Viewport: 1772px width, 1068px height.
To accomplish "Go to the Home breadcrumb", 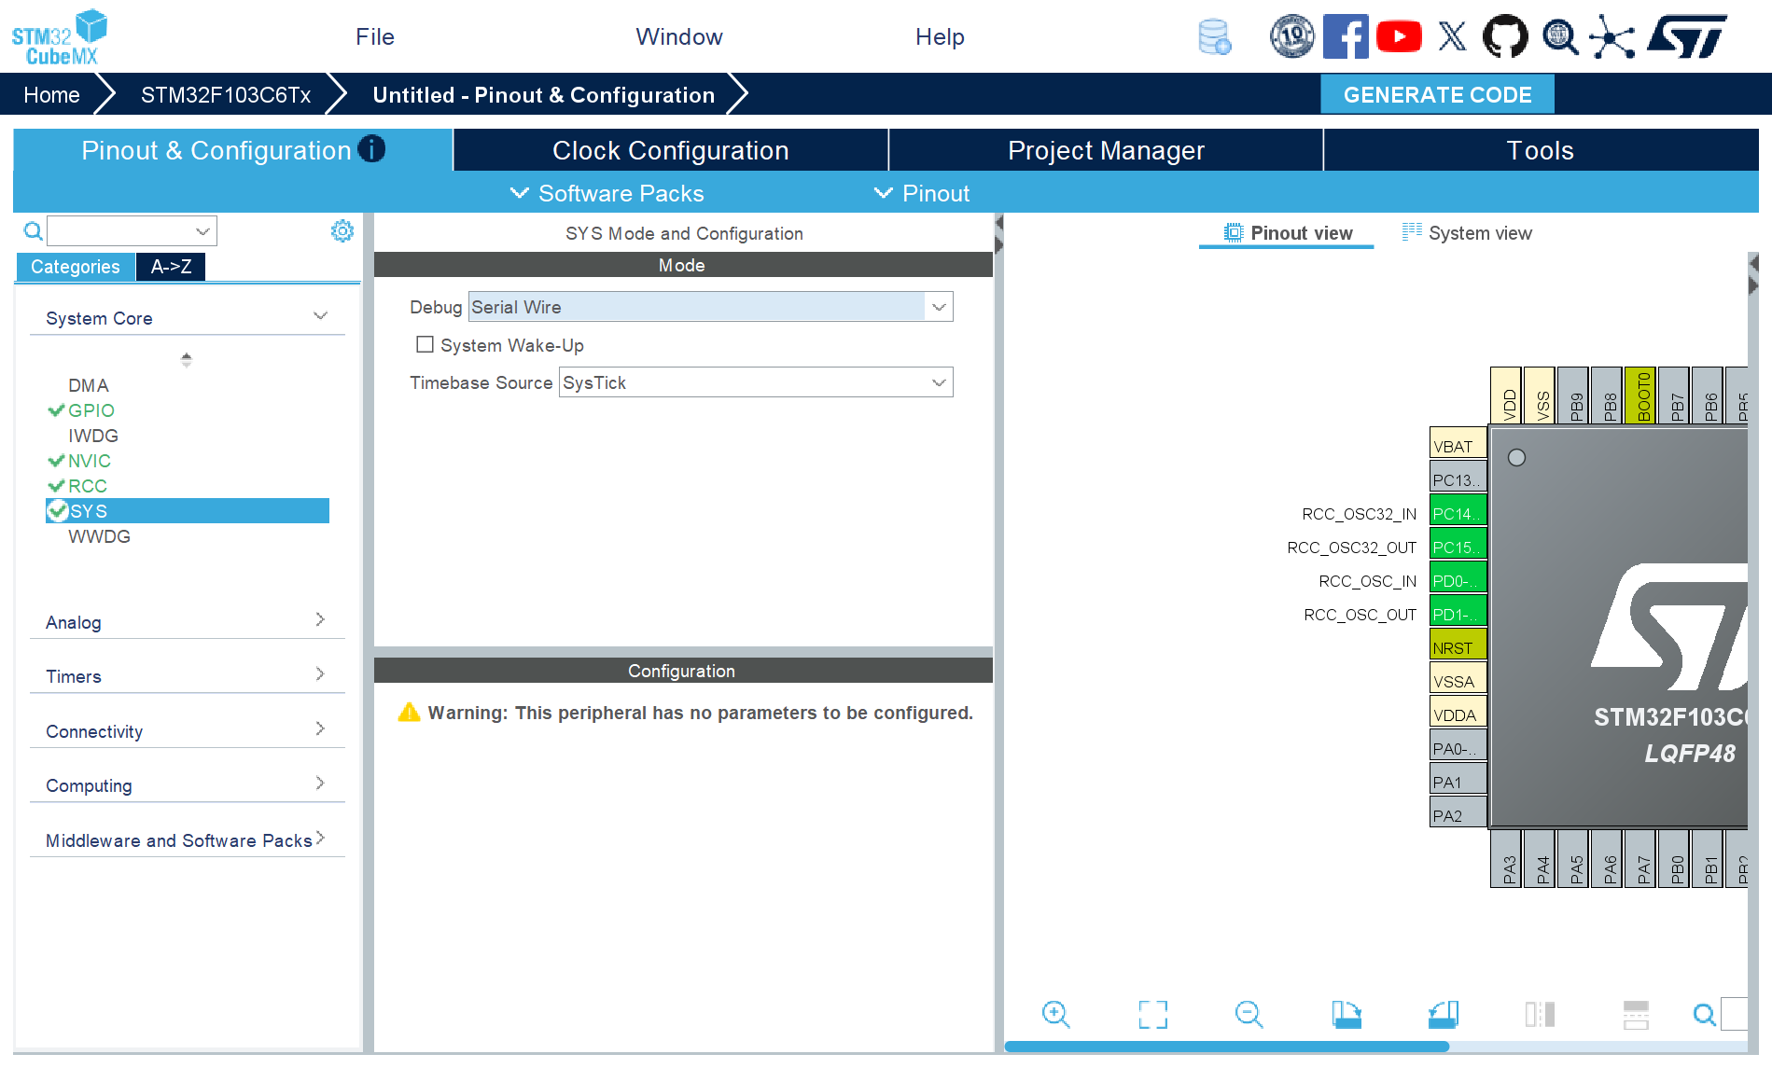I will [51, 95].
